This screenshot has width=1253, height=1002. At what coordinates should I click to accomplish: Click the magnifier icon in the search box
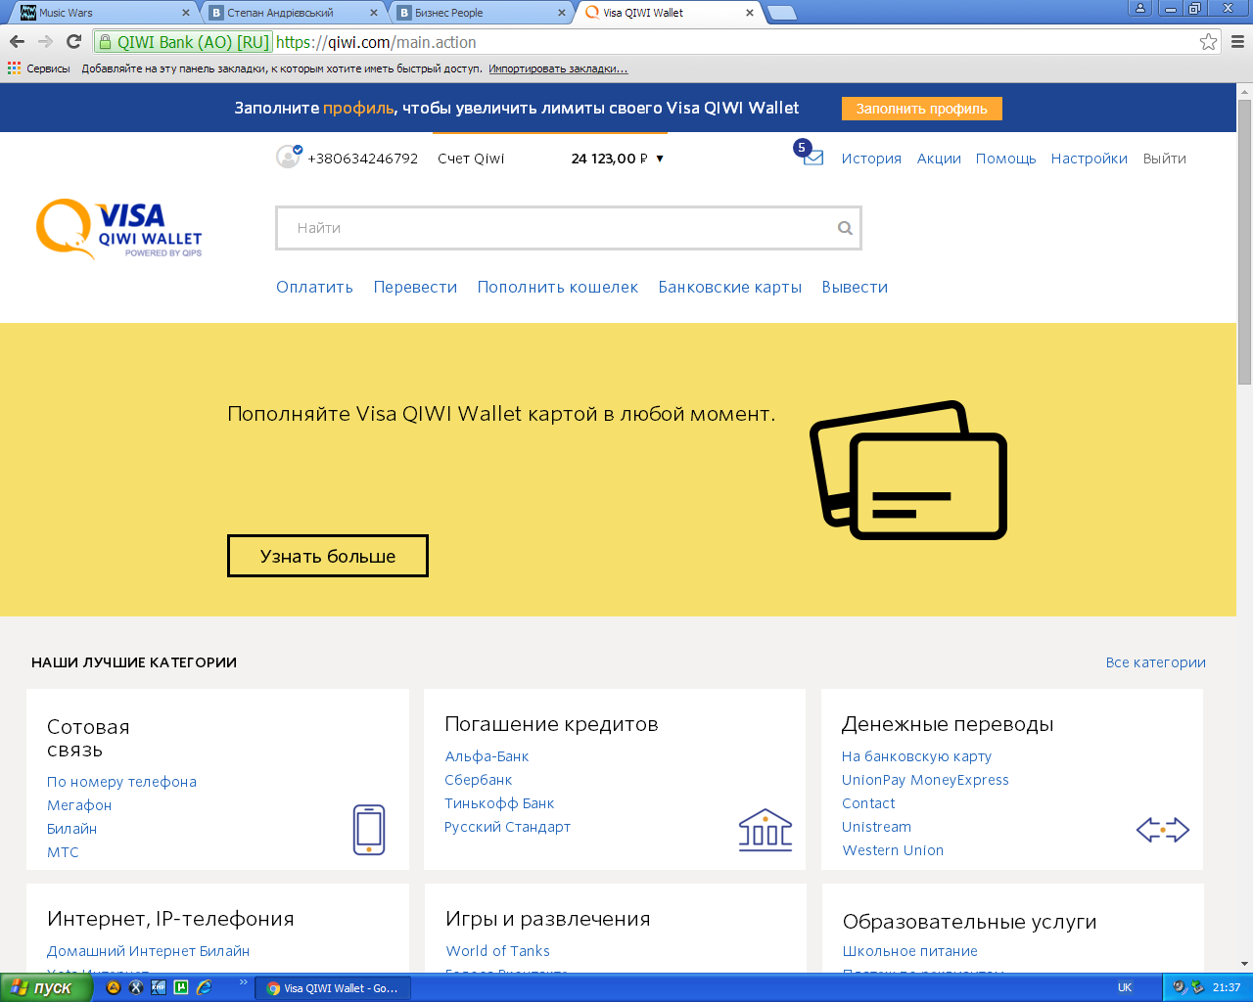click(x=845, y=228)
